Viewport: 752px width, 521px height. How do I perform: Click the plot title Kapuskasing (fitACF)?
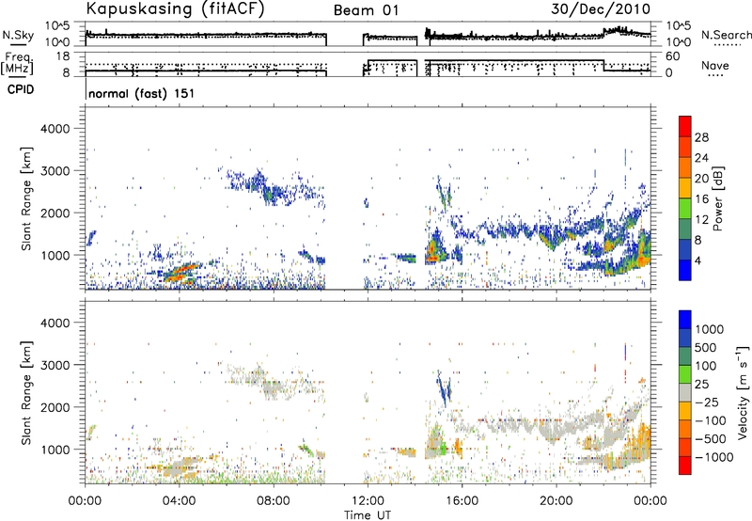pos(175,9)
